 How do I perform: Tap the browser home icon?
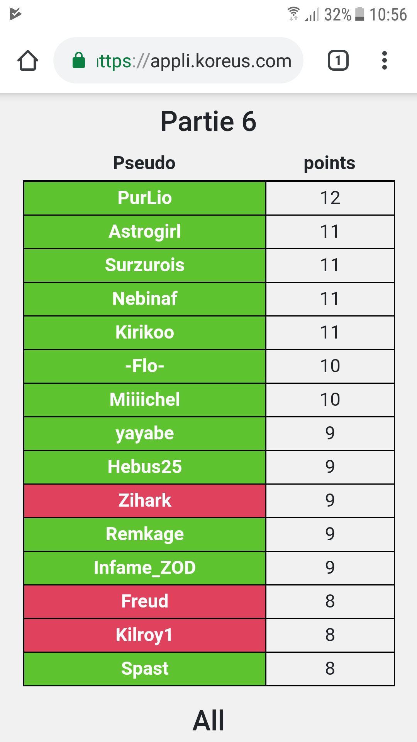pyautogui.click(x=28, y=61)
